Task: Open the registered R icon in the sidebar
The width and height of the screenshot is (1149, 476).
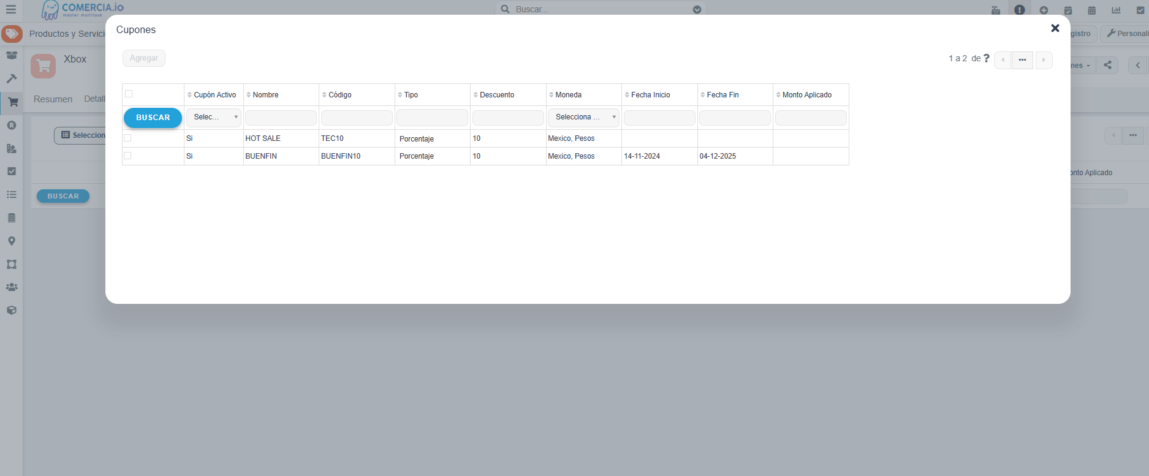Action: 12,125
